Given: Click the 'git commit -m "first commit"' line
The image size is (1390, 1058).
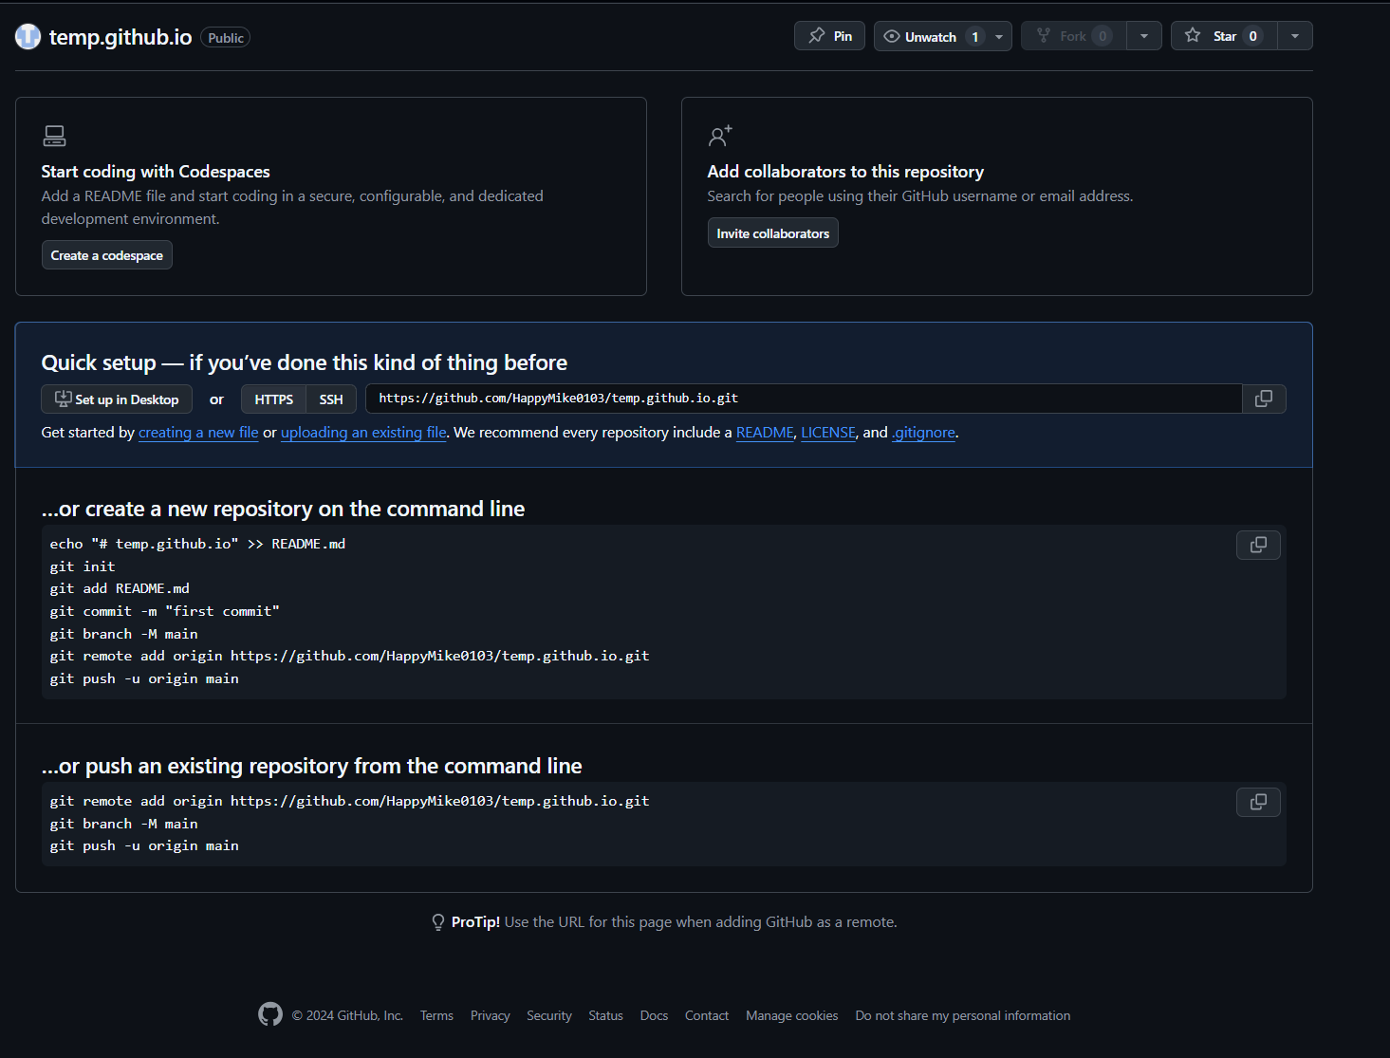Looking at the screenshot, I should tap(165, 611).
